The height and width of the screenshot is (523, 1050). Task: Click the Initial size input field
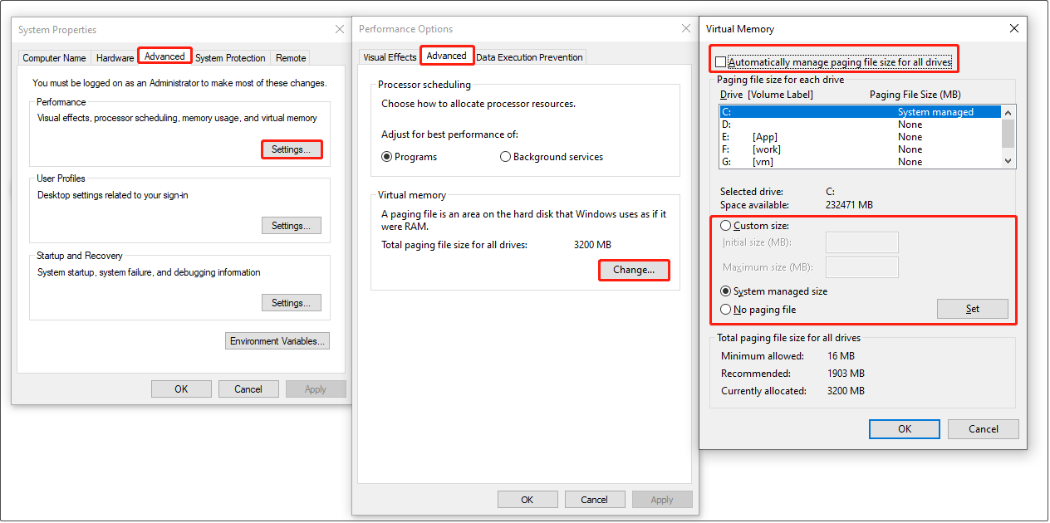tap(861, 242)
